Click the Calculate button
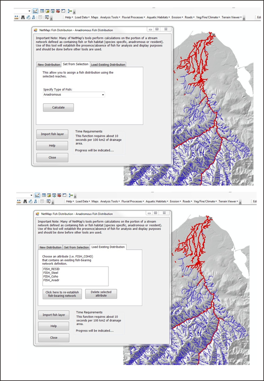 tap(58, 108)
